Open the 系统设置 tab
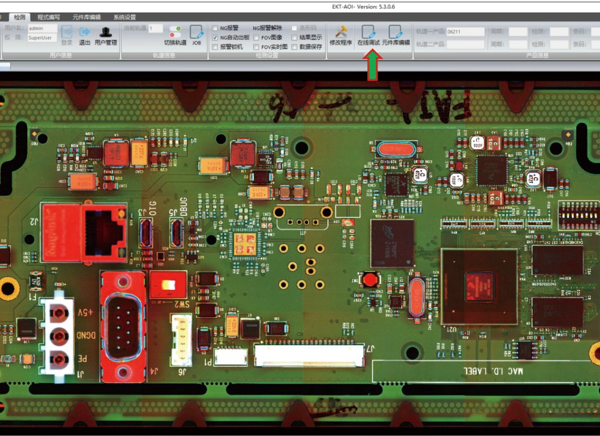This screenshot has height=436, width=600. (x=125, y=17)
